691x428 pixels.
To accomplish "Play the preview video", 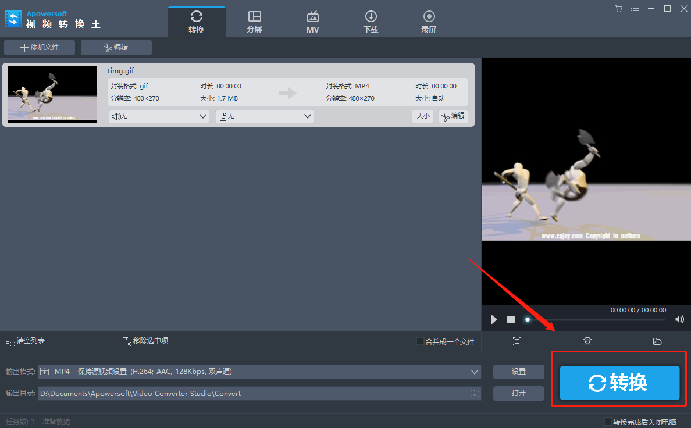I will 494,319.
